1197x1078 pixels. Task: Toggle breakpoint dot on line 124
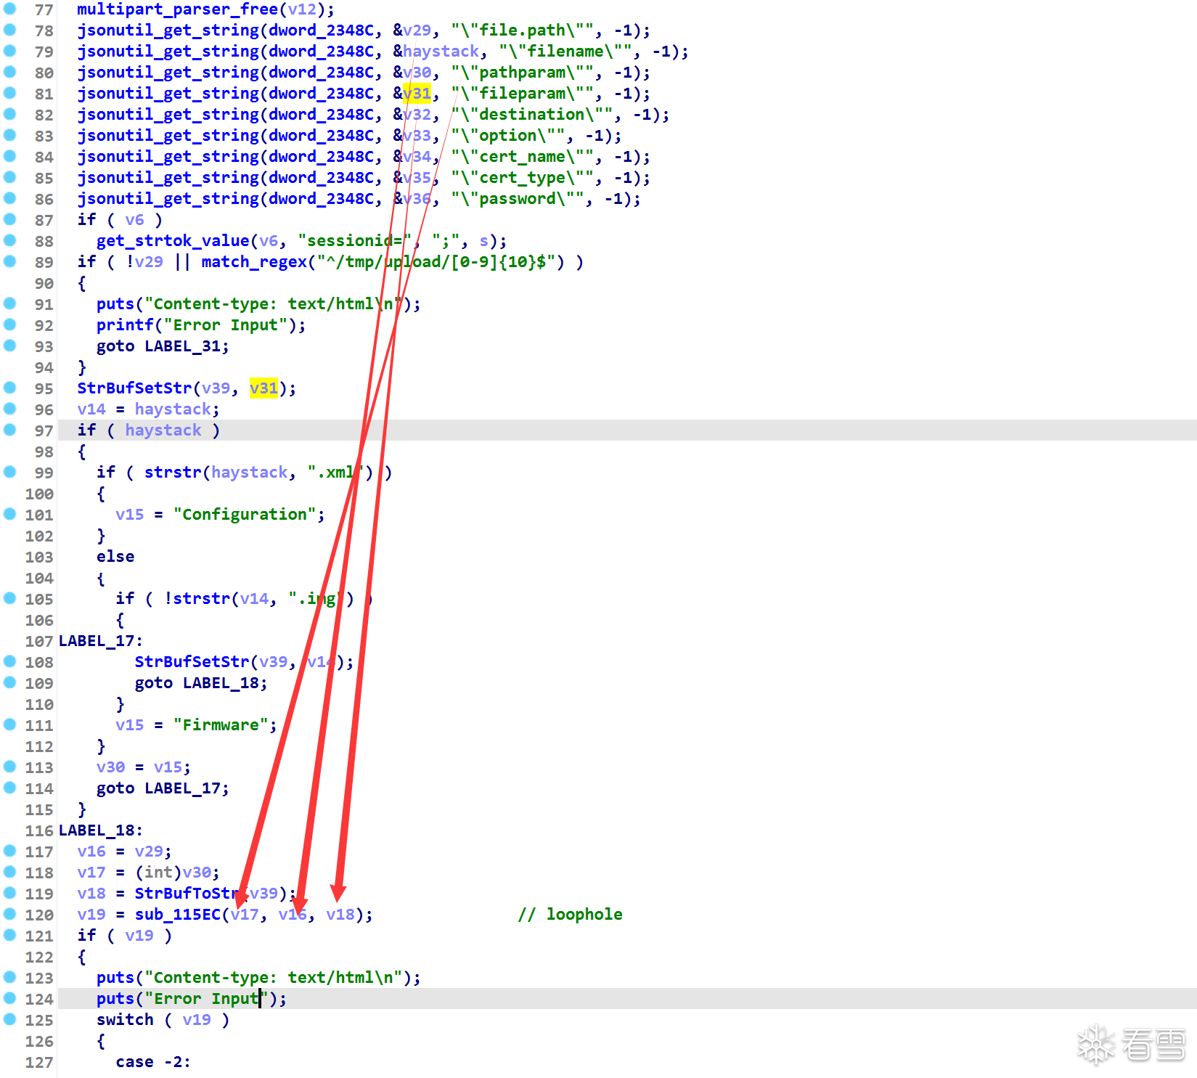pyautogui.click(x=9, y=998)
